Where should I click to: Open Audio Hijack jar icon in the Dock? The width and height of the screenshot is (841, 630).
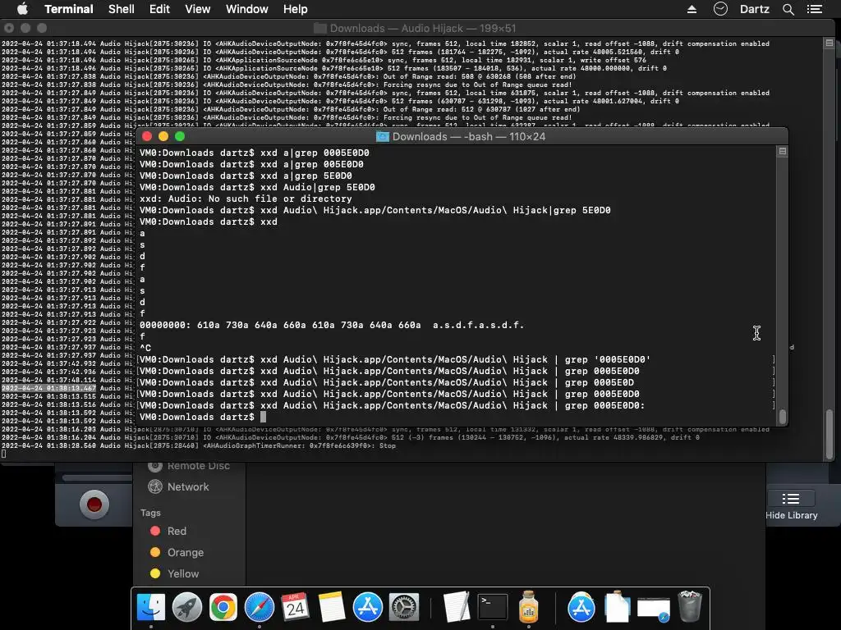(528, 607)
